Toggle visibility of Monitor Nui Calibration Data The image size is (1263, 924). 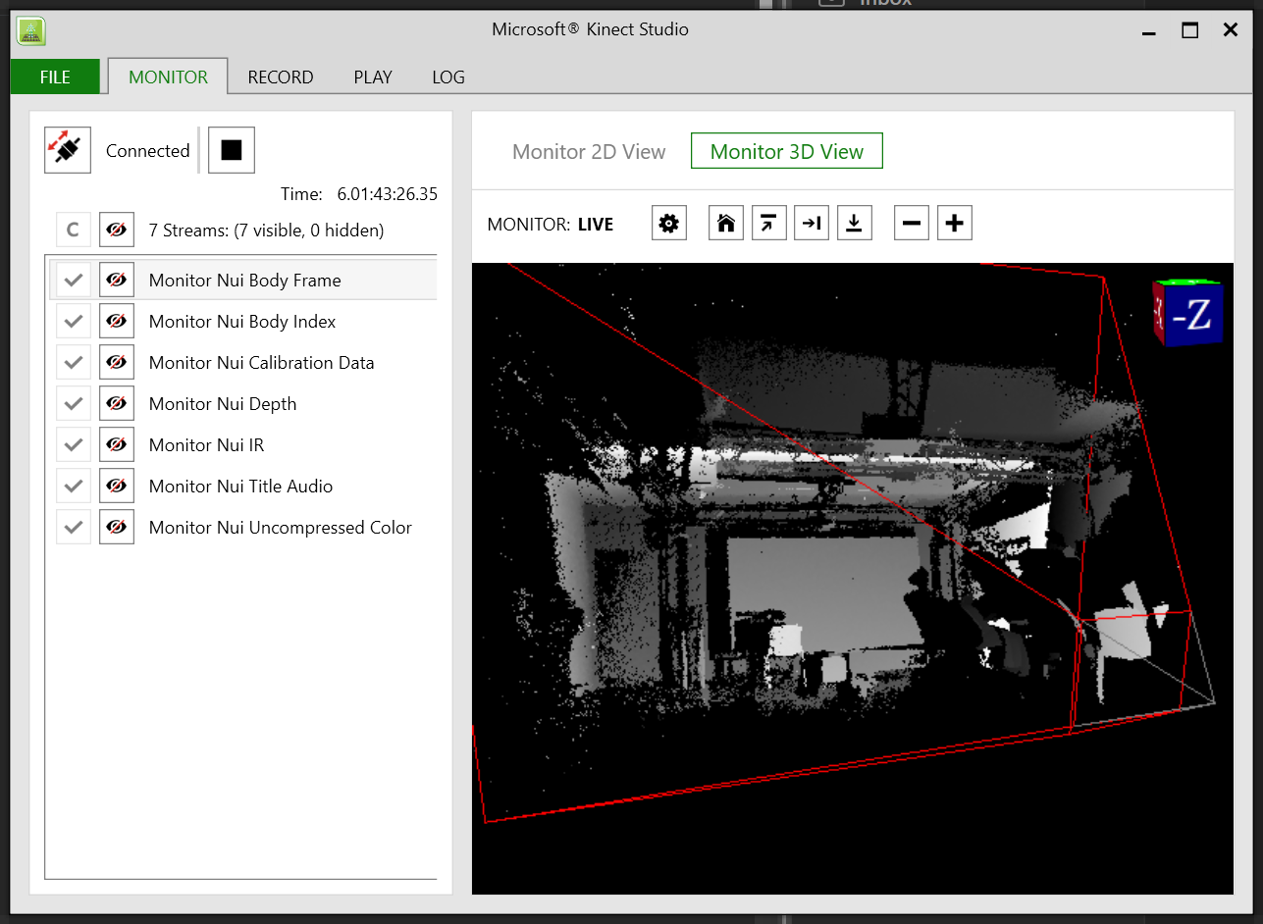point(117,362)
